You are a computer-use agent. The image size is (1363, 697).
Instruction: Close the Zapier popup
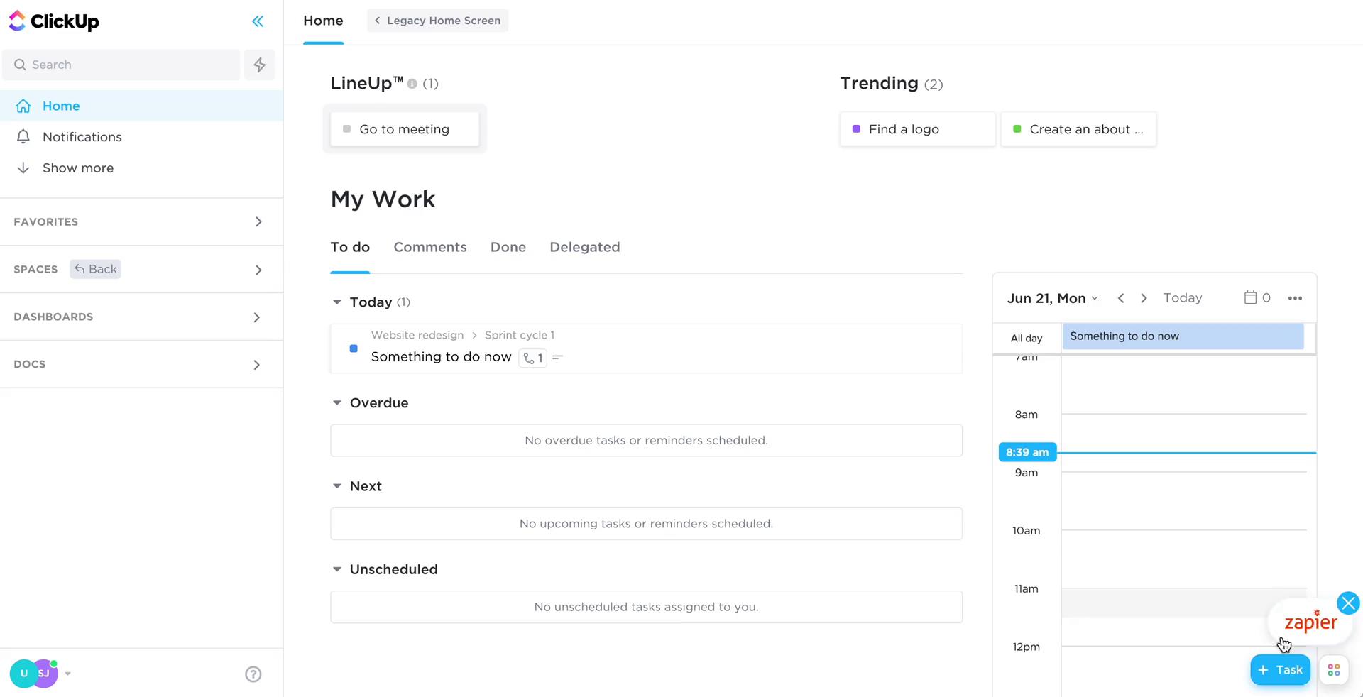(x=1348, y=603)
